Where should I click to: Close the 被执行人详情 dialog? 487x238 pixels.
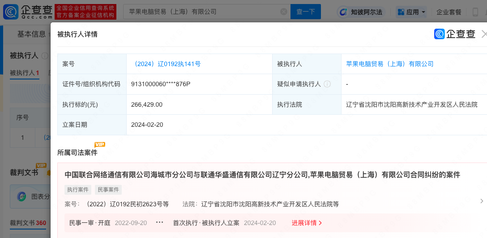[483, 34]
